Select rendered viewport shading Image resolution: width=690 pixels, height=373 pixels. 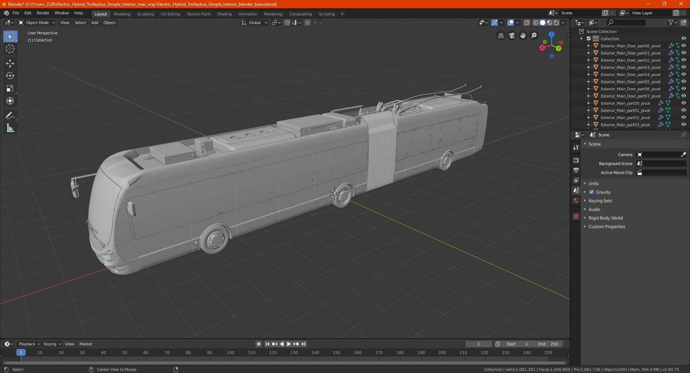coord(556,23)
